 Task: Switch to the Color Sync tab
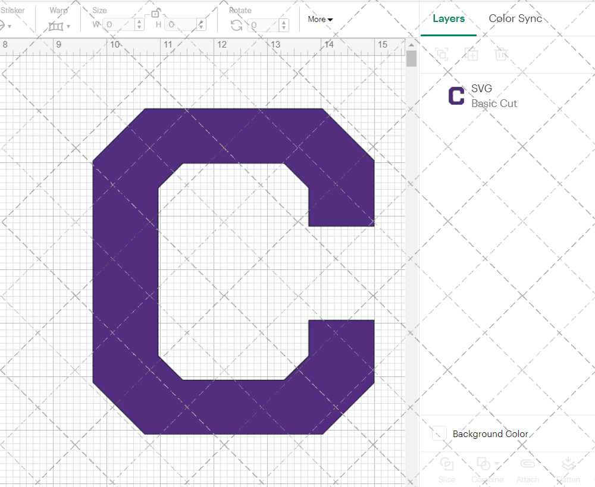[x=515, y=18]
